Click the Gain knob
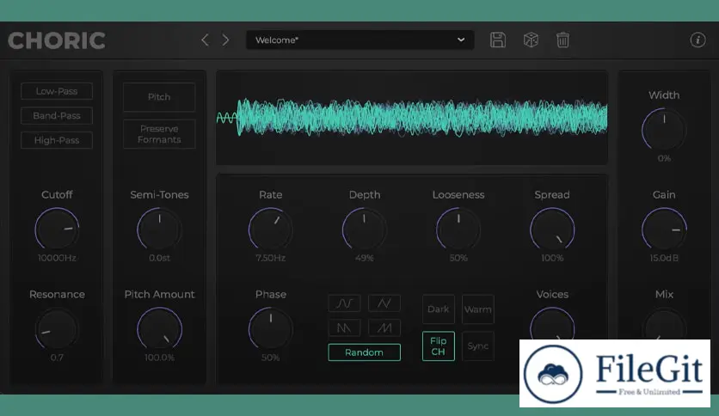The image size is (719, 416). pyautogui.click(x=664, y=229)
